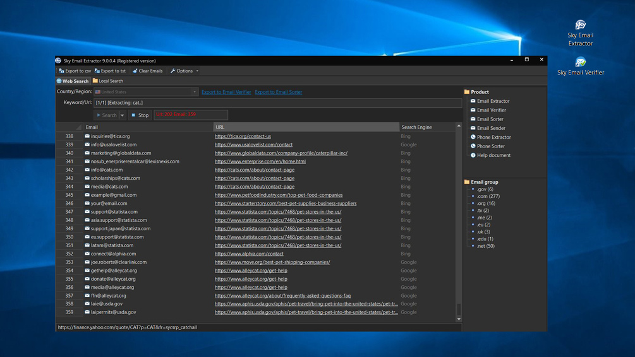Open move.org best-pet-shipping-companies link

(272, 262)
